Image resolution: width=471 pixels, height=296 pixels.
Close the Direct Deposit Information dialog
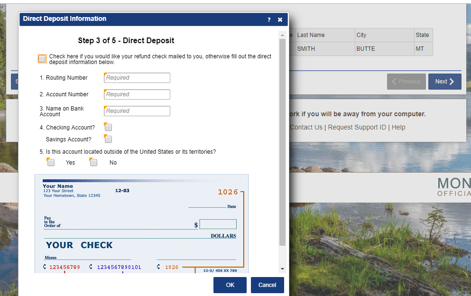click(280, 20)
